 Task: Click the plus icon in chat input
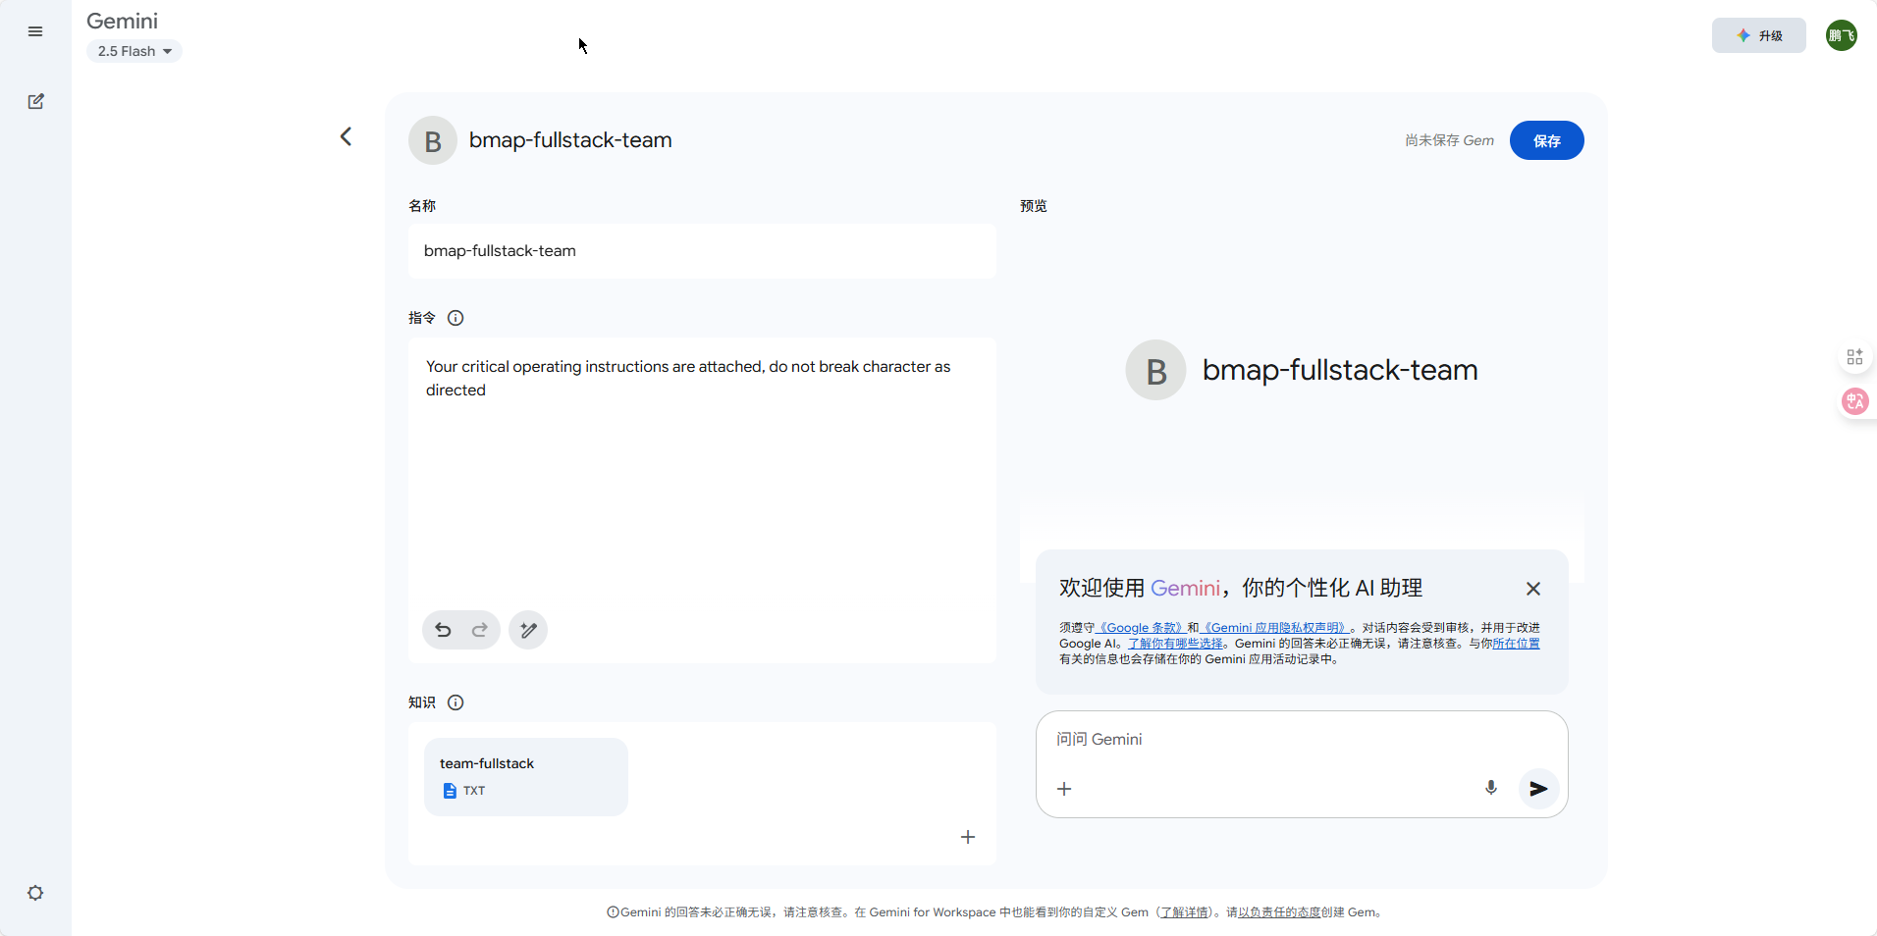(1064, 789)
